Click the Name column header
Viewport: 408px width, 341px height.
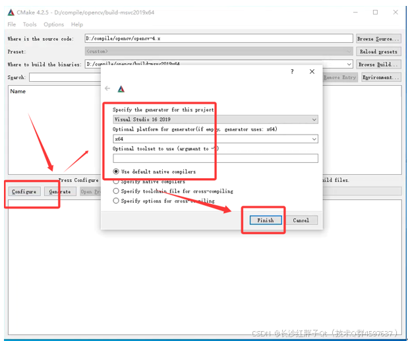[x=18, y=92]
